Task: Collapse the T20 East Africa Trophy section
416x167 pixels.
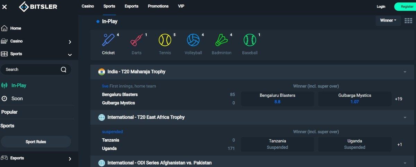Action: pyautogui.click(x=405, y=118)
